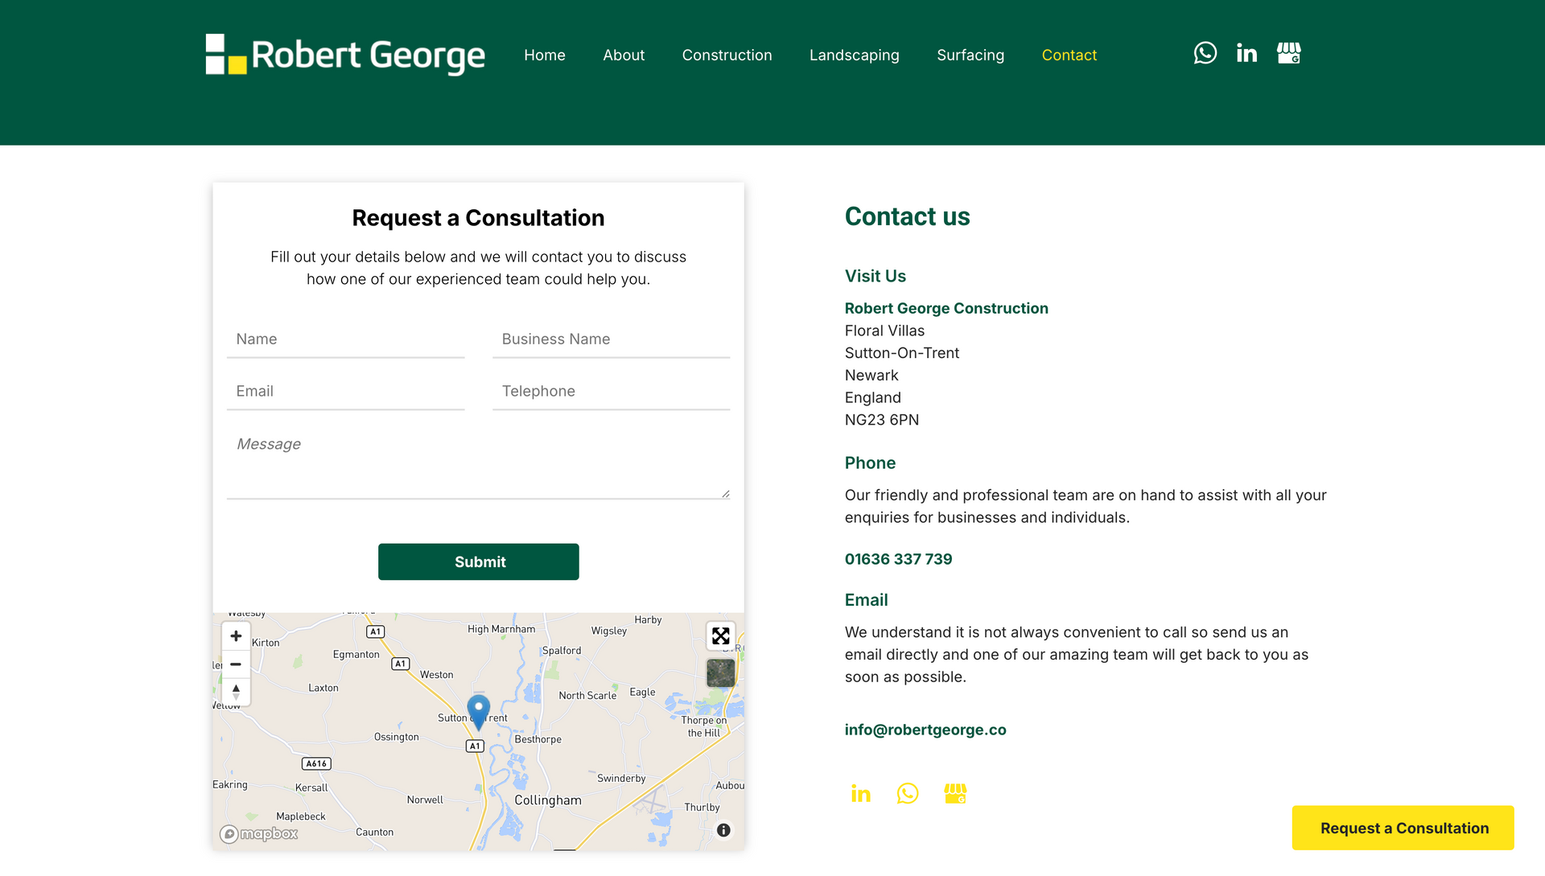Click into the Business Name field
1545x876 pixels.
pyautogui.click(x=611, y=339)
